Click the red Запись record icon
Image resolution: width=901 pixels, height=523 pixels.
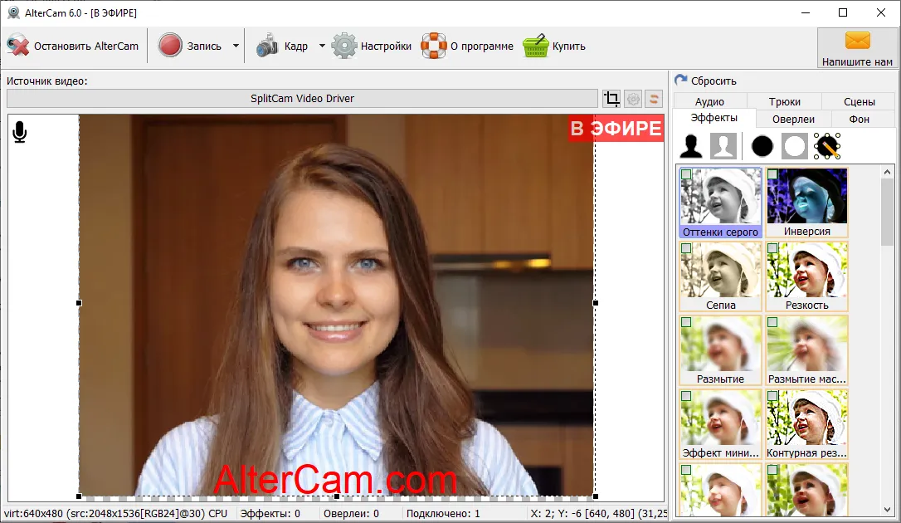click(170, 46)
